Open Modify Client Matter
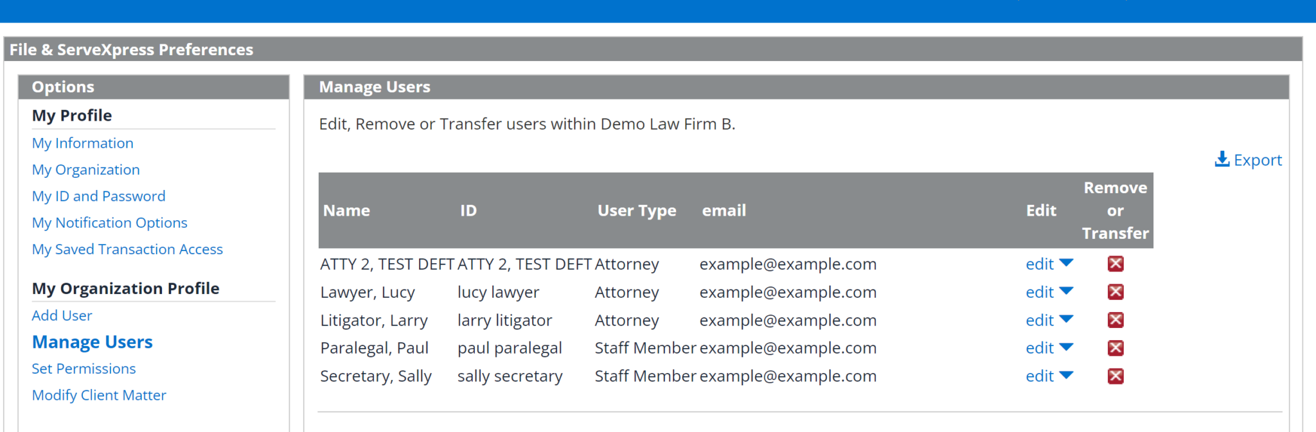Viewport: 1316px width, 432px height. click(99, 395)
